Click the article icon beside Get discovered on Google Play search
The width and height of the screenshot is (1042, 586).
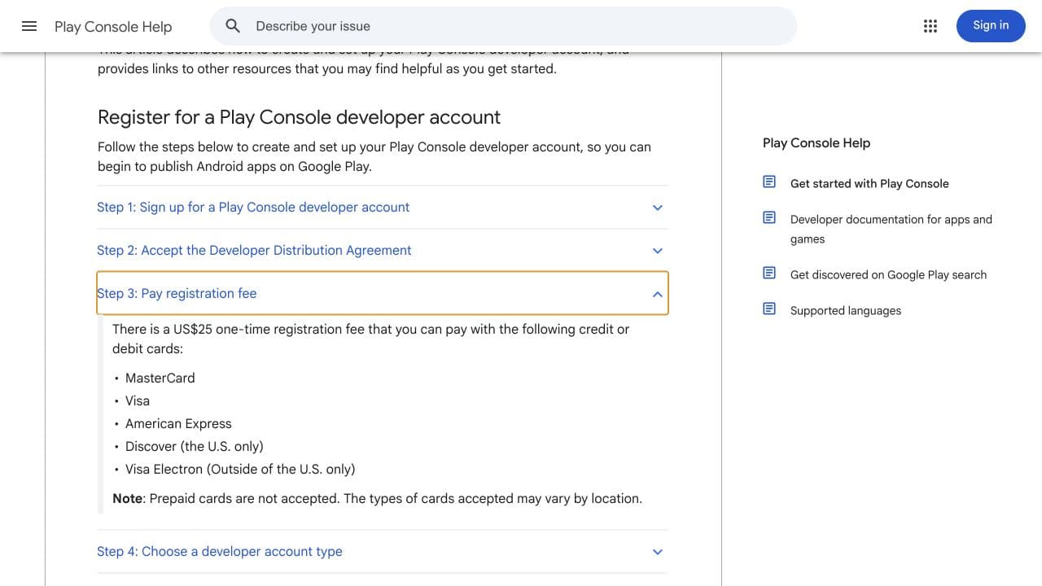click(x=769, y=273)
